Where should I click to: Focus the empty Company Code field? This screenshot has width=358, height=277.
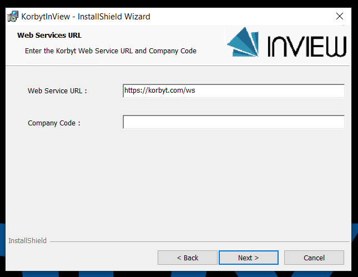click(x=233, y=122)
